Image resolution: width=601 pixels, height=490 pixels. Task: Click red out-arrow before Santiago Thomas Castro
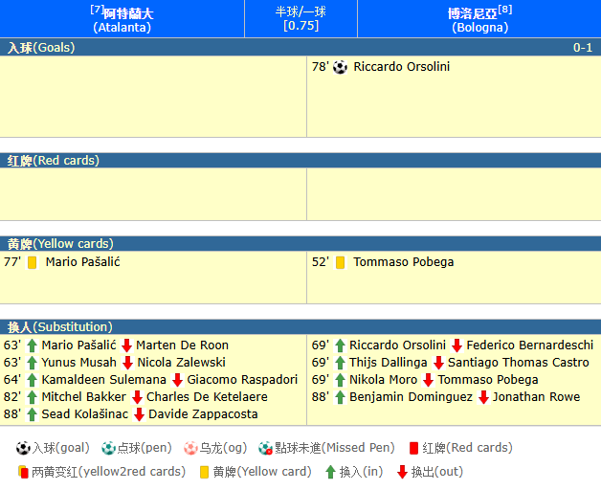pos(438,363)
